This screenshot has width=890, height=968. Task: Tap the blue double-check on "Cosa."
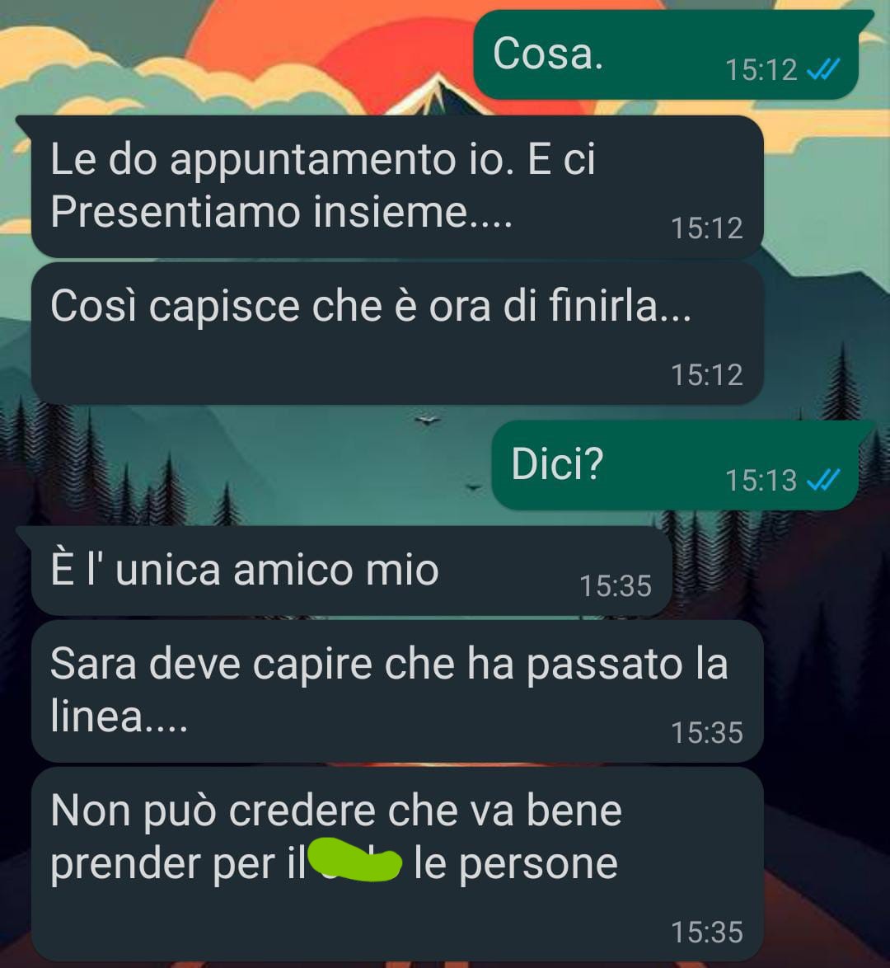point(823,70)
